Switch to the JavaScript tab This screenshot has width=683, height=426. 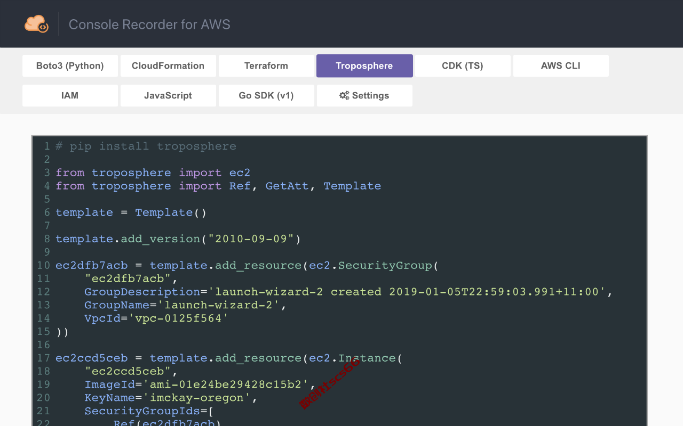coord(168,96)
